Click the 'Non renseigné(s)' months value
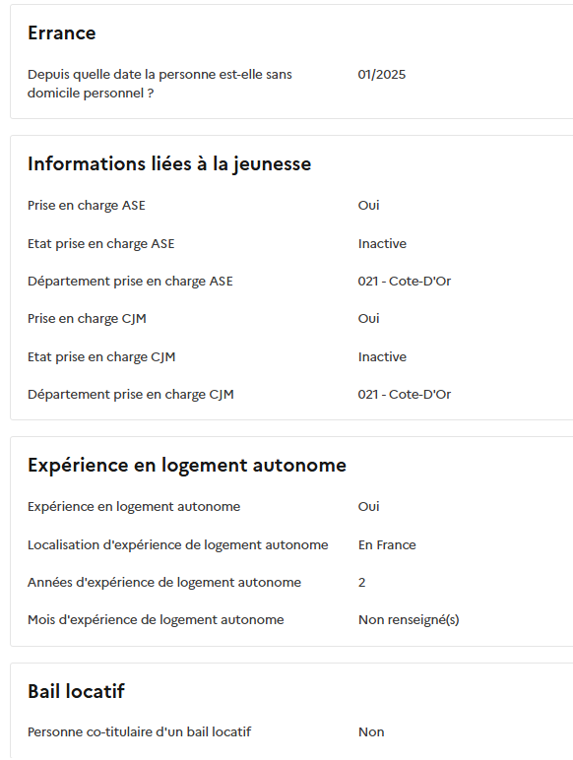The width and height of the screenshot is (573, 760). coord(409,620)
